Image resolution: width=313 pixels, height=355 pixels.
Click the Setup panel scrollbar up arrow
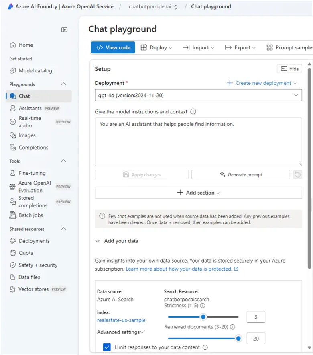pyautogui.click(x=309, y=64)
